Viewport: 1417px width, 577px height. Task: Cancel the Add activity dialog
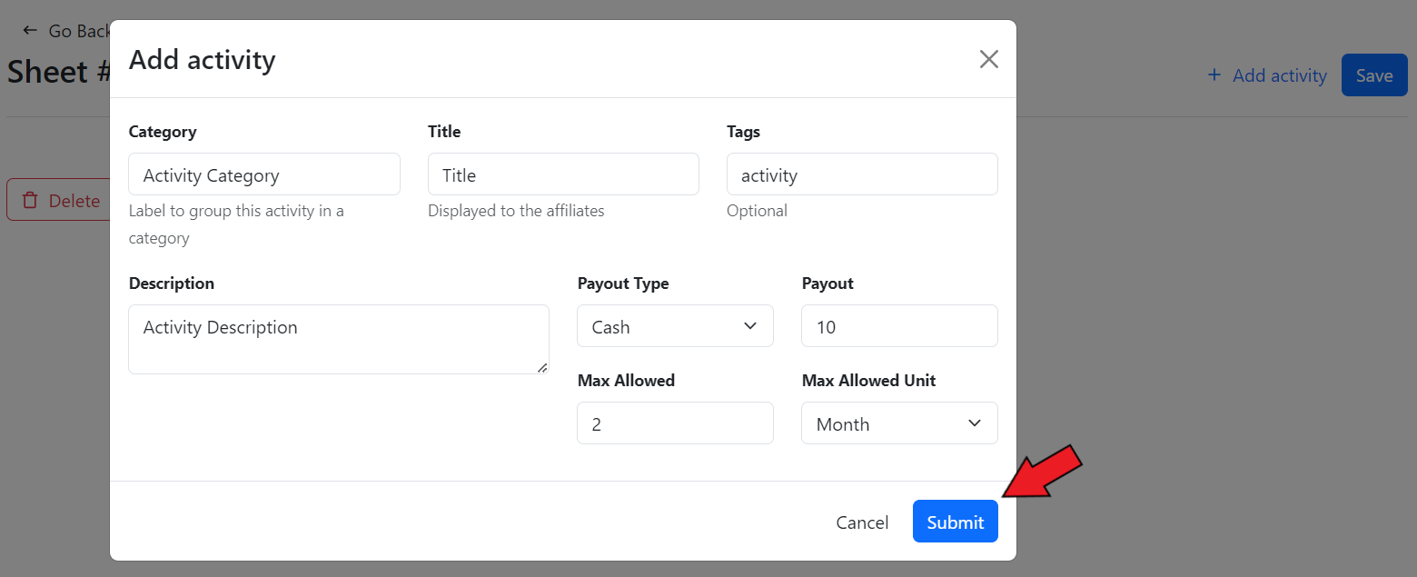point(862,522)
